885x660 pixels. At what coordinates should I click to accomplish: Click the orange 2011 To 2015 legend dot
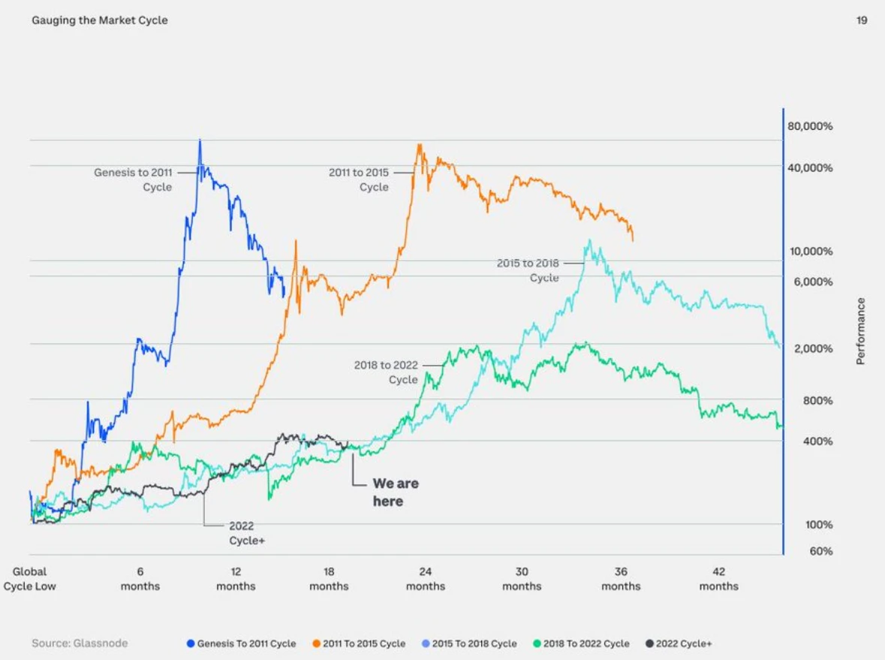click(317, 643)
